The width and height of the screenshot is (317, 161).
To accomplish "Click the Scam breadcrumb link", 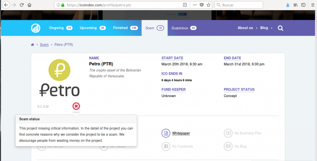I will click(44, 45).
